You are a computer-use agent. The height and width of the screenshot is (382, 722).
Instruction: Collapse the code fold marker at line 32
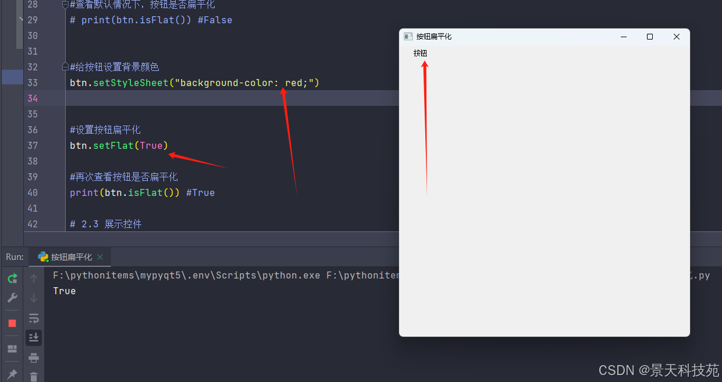coord(66,67)
